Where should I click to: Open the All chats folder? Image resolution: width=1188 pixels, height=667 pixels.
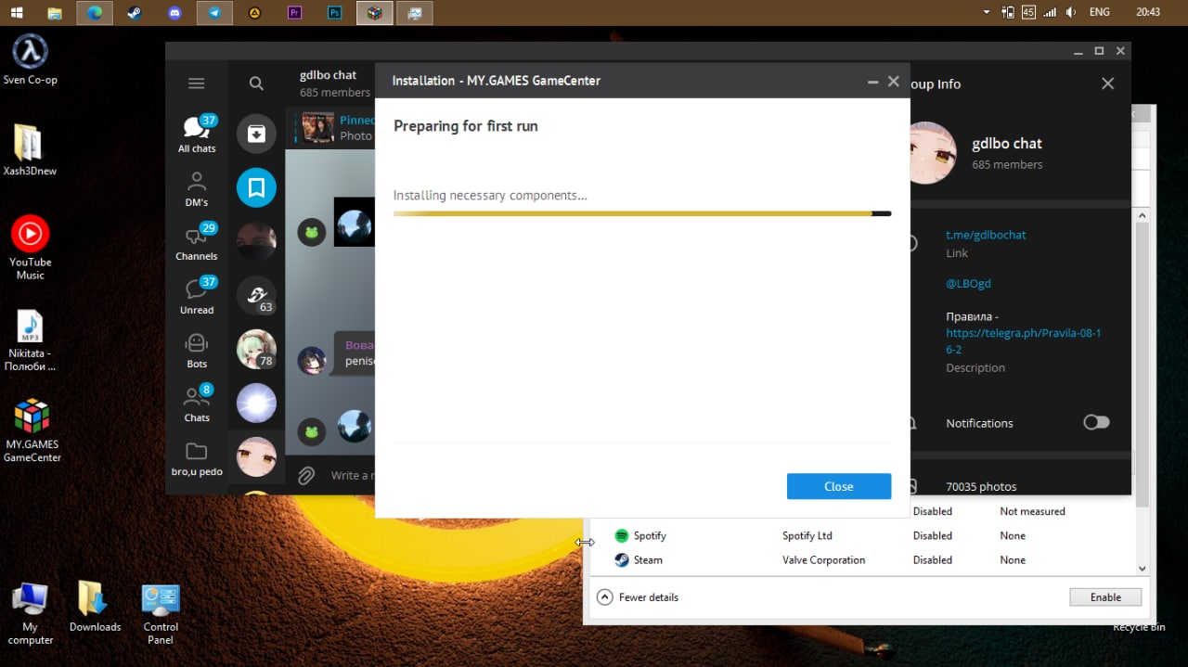197,134
